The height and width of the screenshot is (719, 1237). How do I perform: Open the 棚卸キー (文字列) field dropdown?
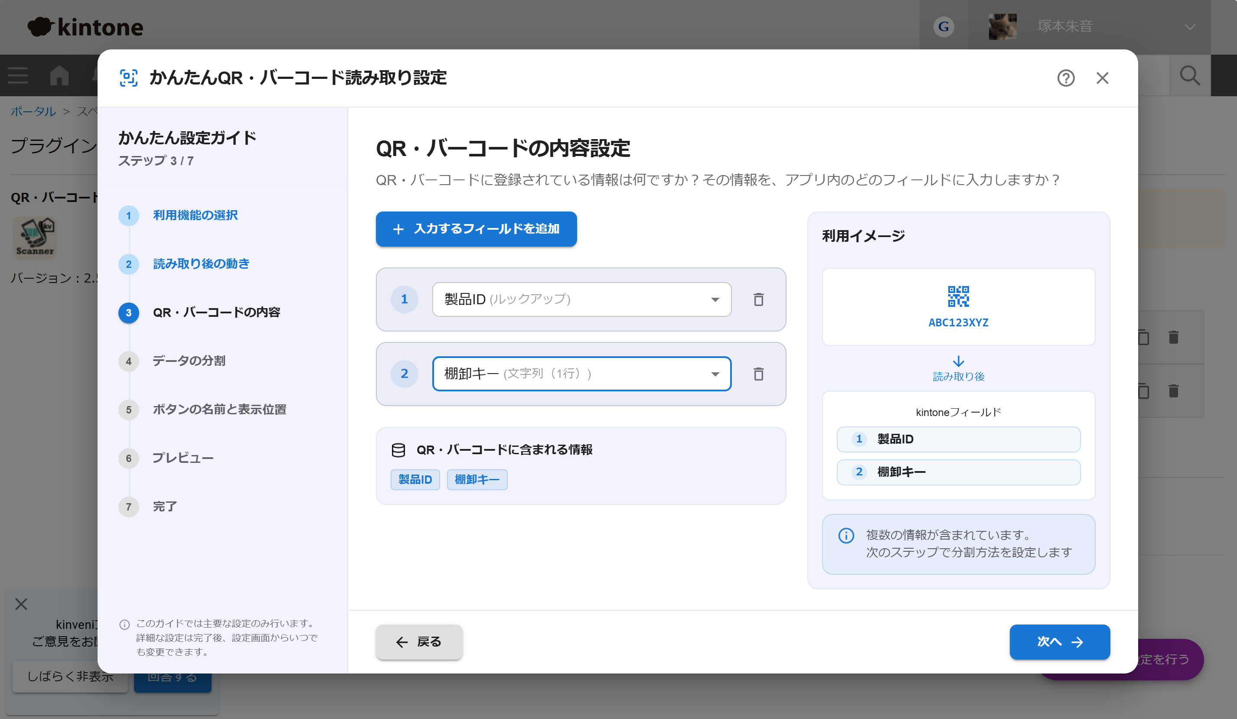pos(582,374)
